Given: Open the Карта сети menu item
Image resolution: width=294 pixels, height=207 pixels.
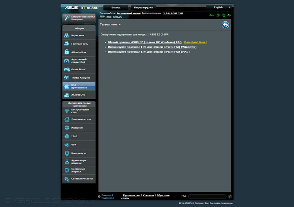Looking at the screenshot, I should [x=79, y=35].
